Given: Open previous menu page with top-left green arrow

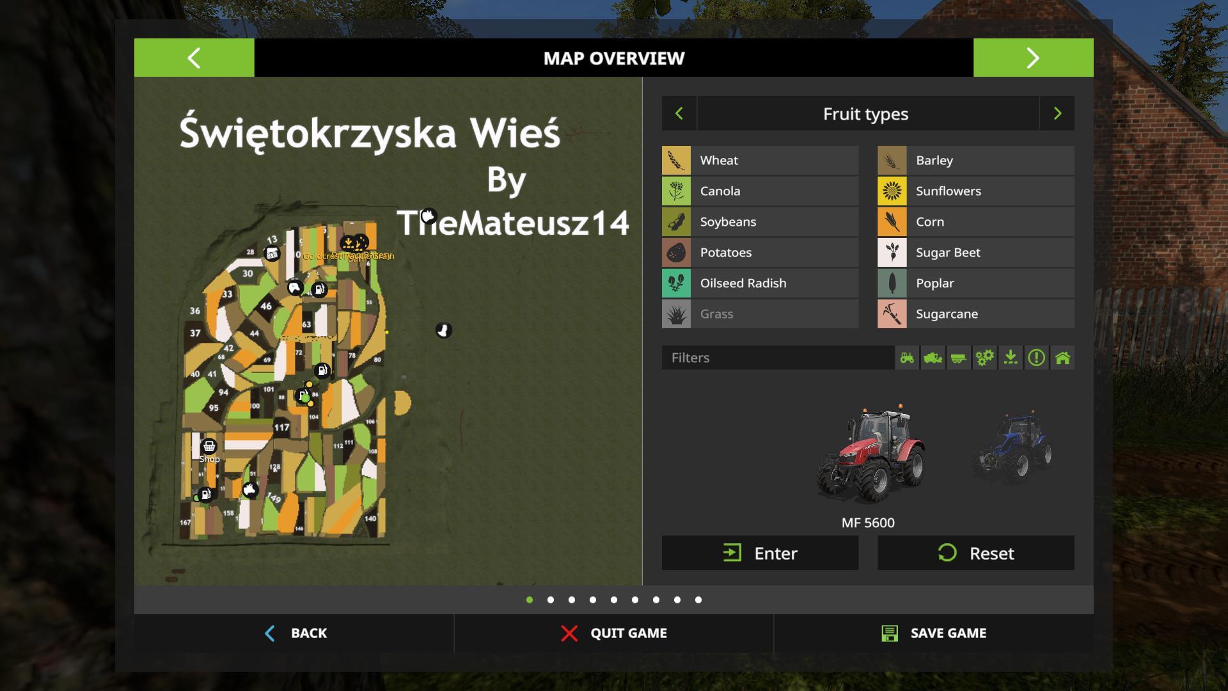Looking at the screenshot, I should coord(194,58).
